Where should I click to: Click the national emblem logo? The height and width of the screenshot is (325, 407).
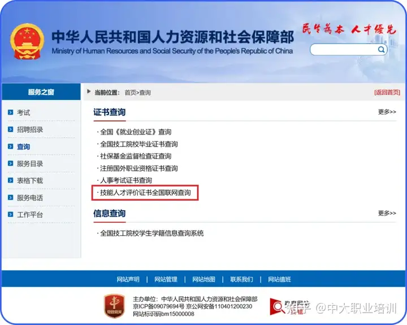click(x=27, y=41)
